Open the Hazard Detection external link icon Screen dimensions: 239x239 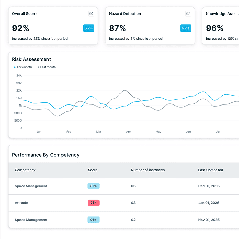188,14
